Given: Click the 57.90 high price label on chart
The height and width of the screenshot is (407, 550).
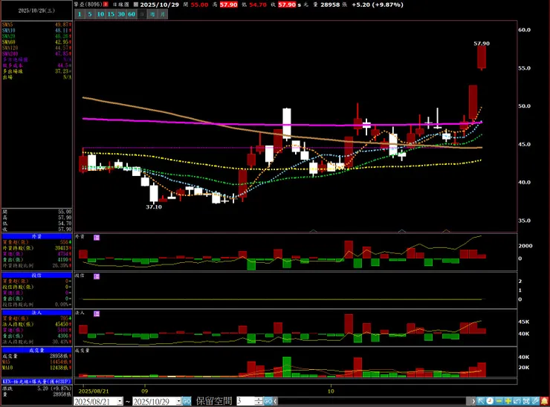Looking at the screenshot, I should point(482,44).
